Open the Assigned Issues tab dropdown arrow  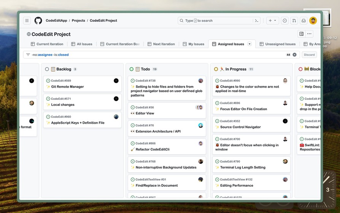tap(249, 44)
